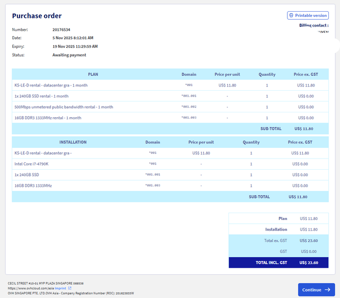The height and width of the screenshot is (298, 340).
Task: Click the Billing contact label
Action: pos(314,25)
